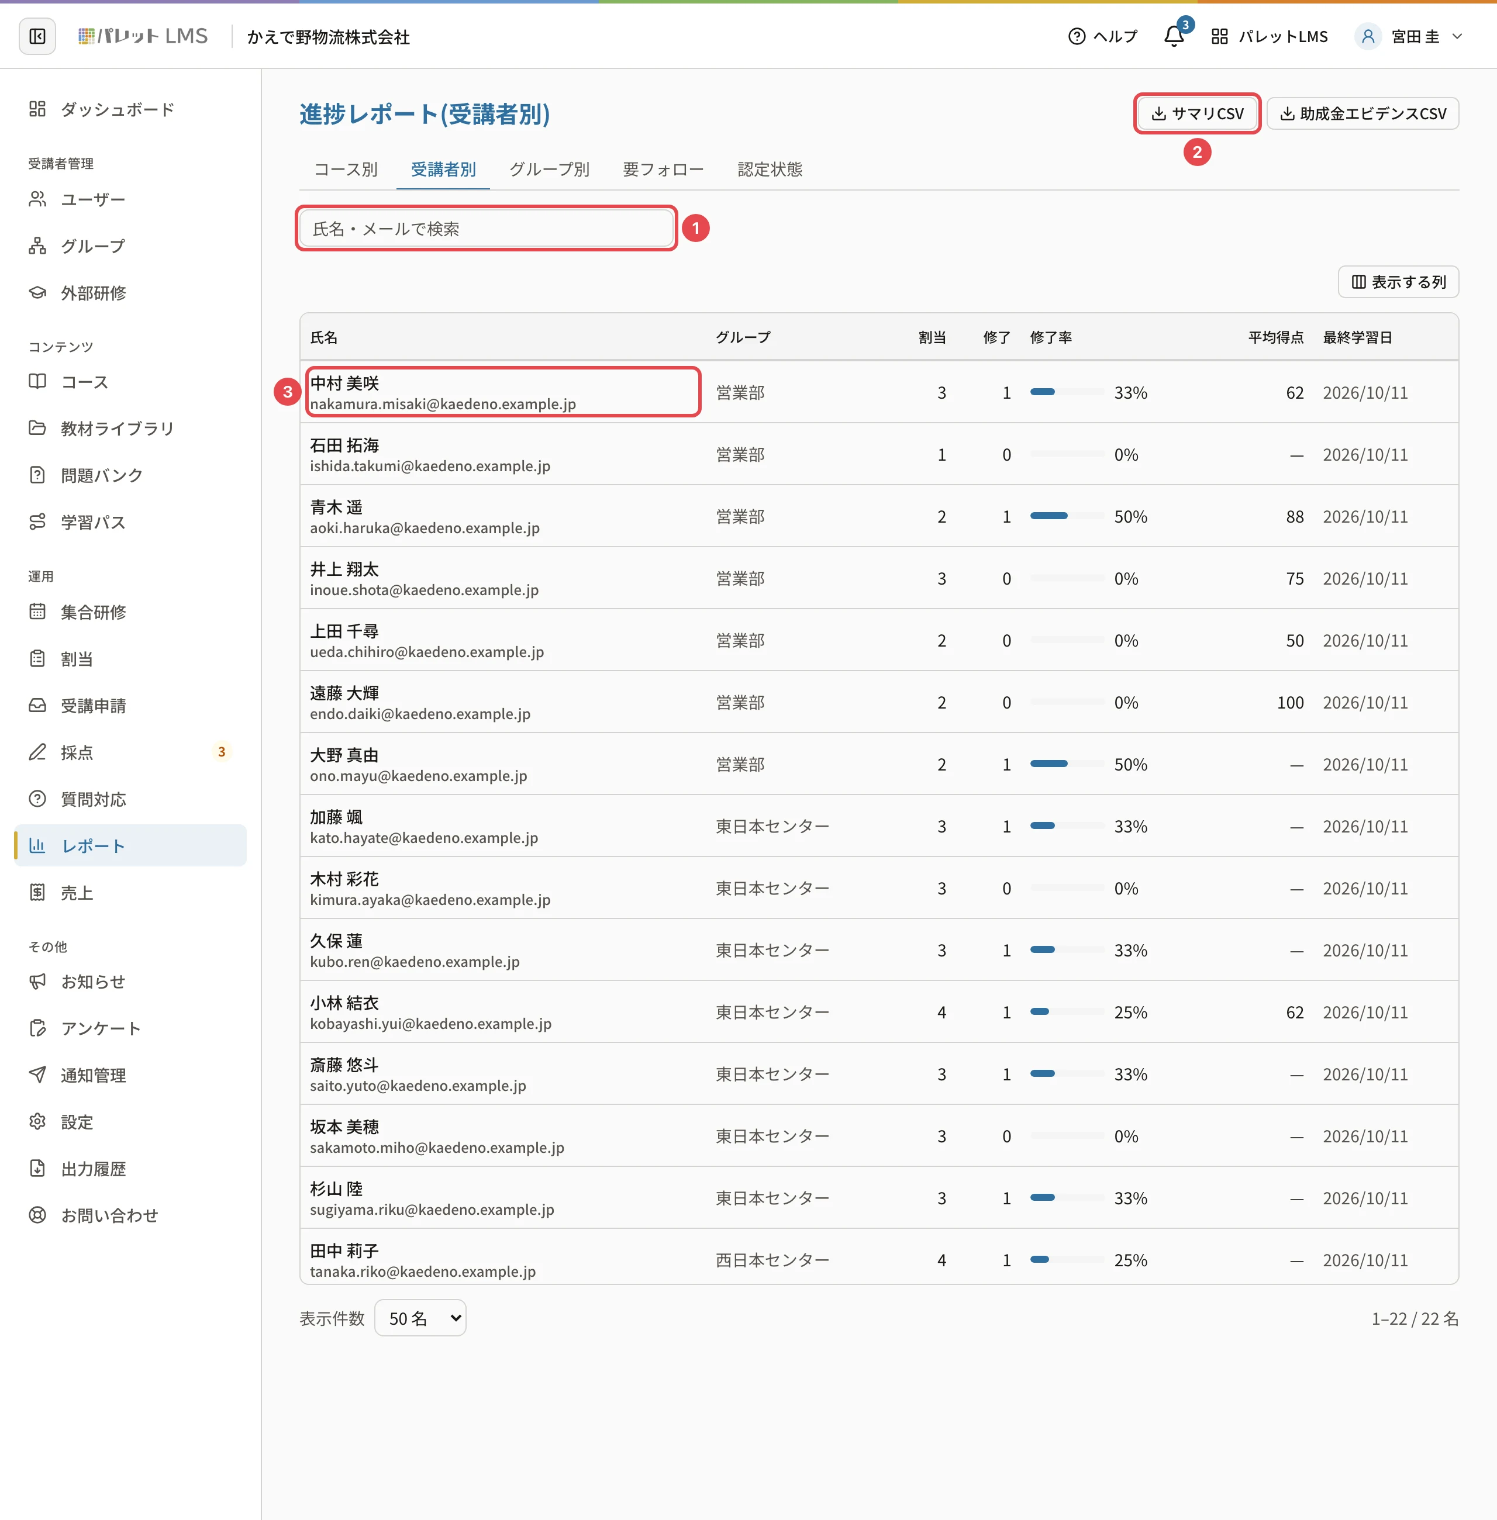The image size is (1497, 1520).
Task: Click 青木 遥's 50% completion bar
Action: pos(1067,516)
